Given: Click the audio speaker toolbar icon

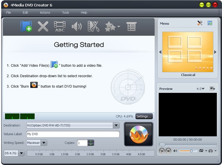Looking at the screenshot, I should click(77, 27).
